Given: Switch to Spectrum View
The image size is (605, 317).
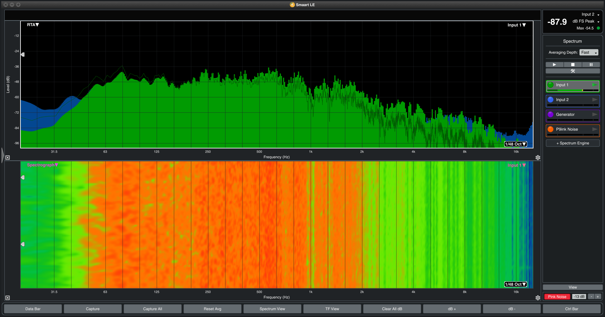Looking at the screenshot, I should (x=272, y=309).
